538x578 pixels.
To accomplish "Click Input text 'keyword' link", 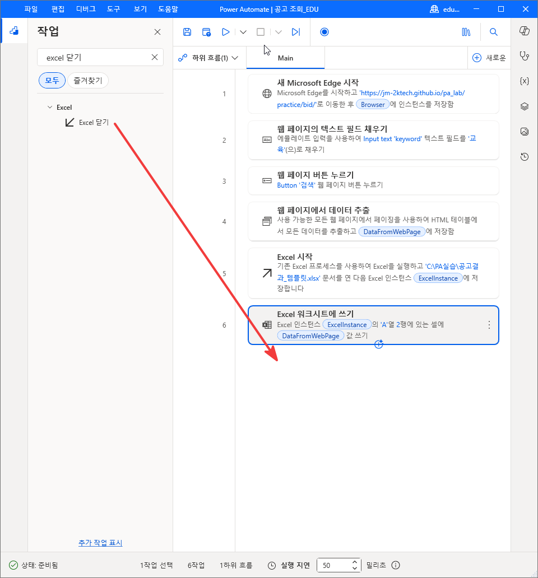I will click(x=393, y=138).
